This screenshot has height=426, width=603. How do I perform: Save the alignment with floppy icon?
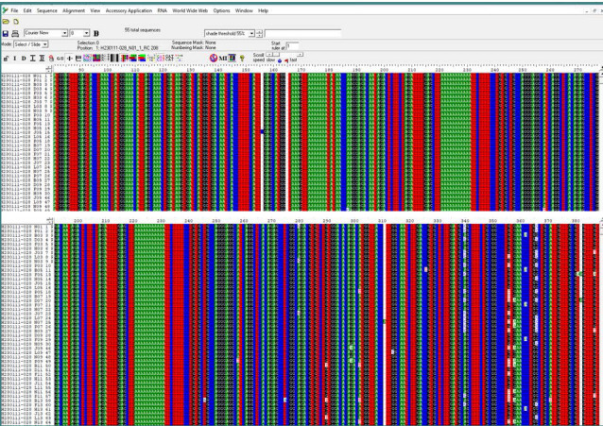pos(6,34)
